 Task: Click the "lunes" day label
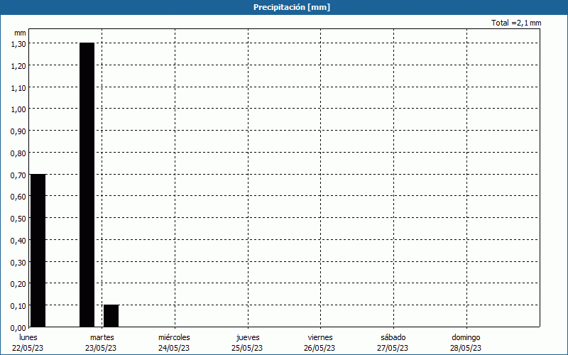(x=28, y=337)
